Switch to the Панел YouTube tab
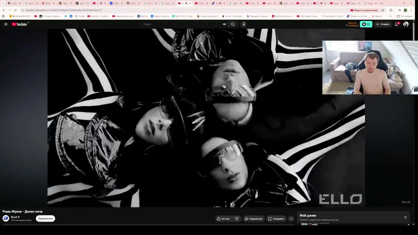The height and width of the screenshot is (235, 418). 336,3
